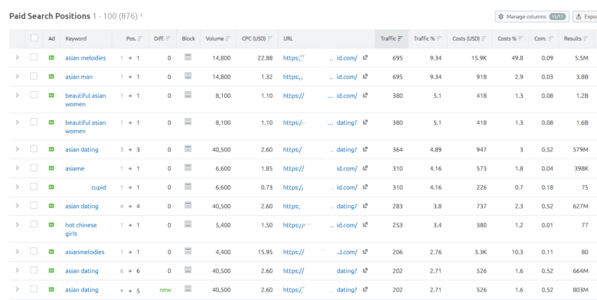View block icon for asianmelodies row

pyautogui.click(x=188, y=251)
